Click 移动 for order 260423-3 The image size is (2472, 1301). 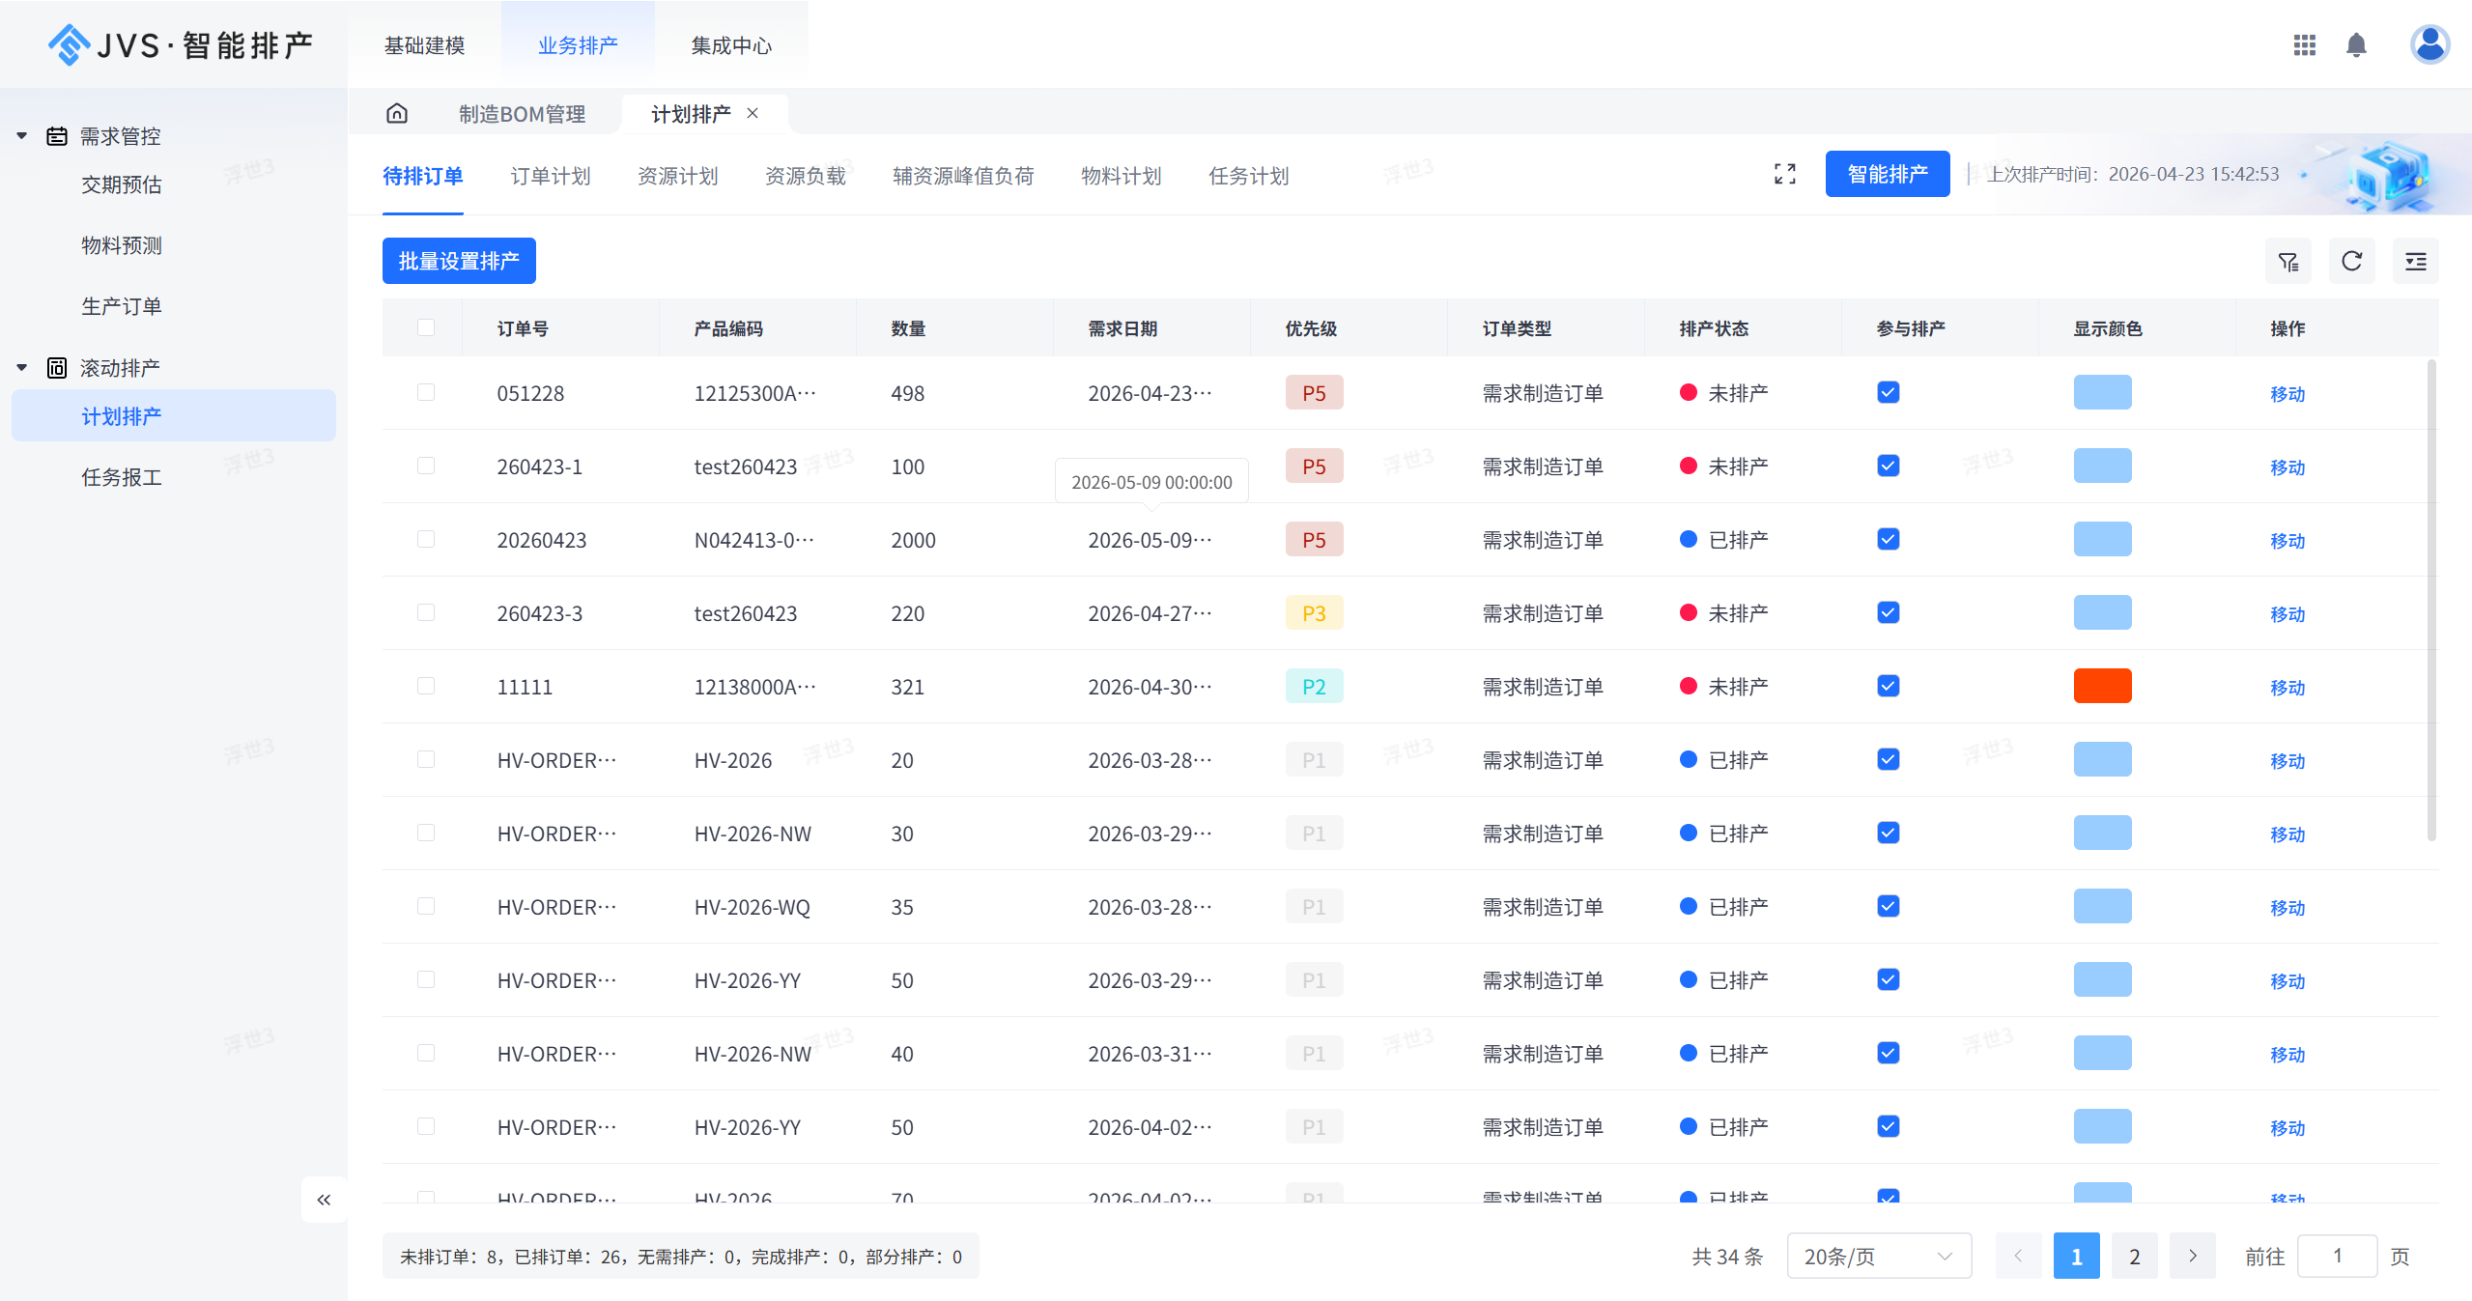click(x=2287, y=614)
